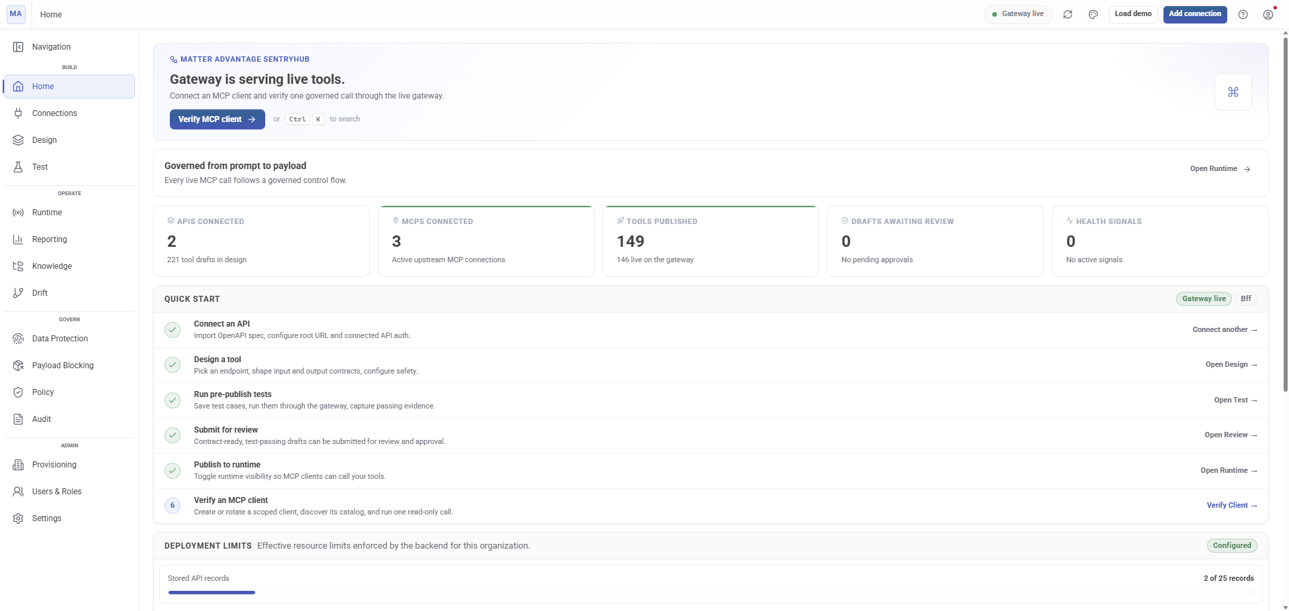The width and height of the screenshot is (1289, 611).
Task: Click the Gateway live status pill in header
Action: point(1018,14)
